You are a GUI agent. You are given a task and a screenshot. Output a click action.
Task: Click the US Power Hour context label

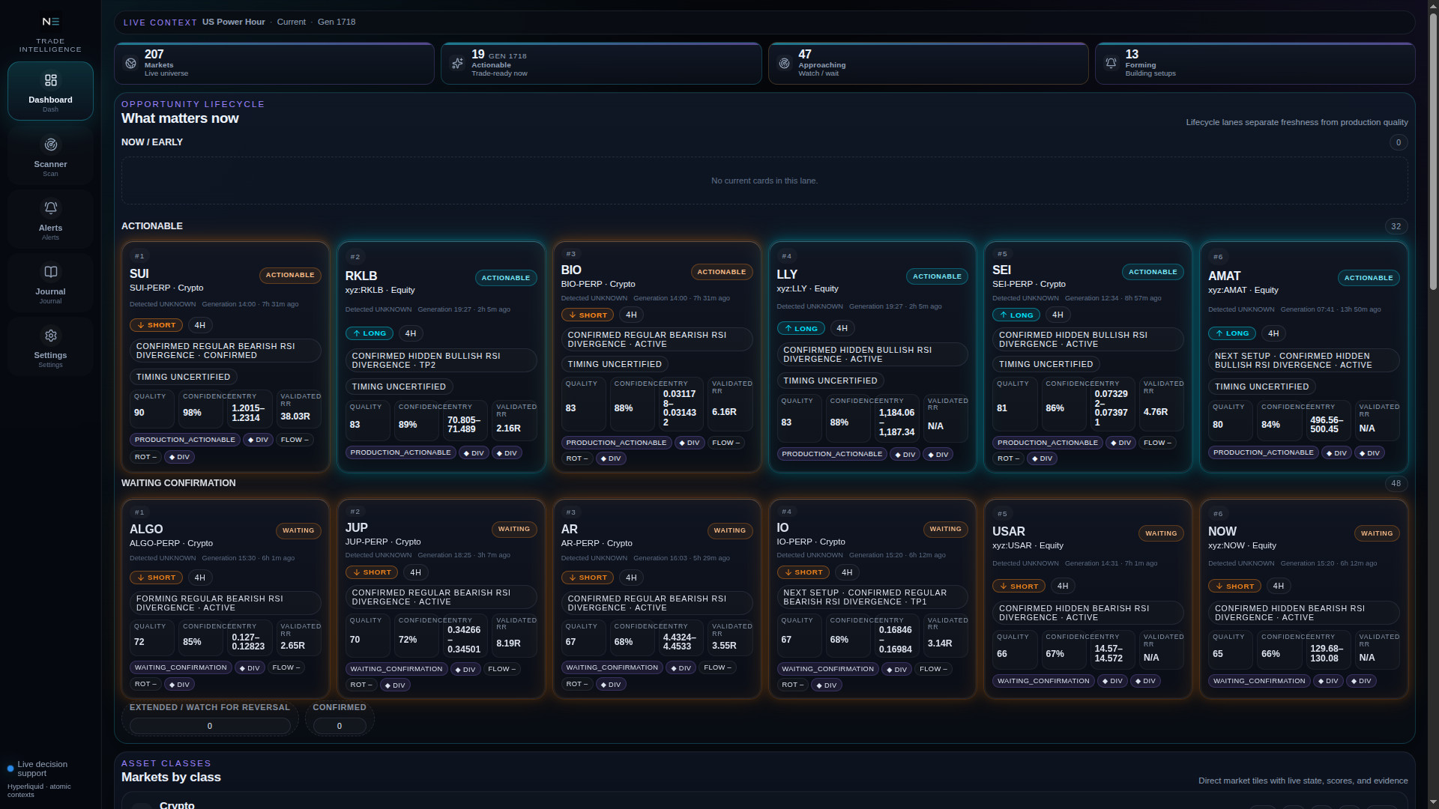233,22
